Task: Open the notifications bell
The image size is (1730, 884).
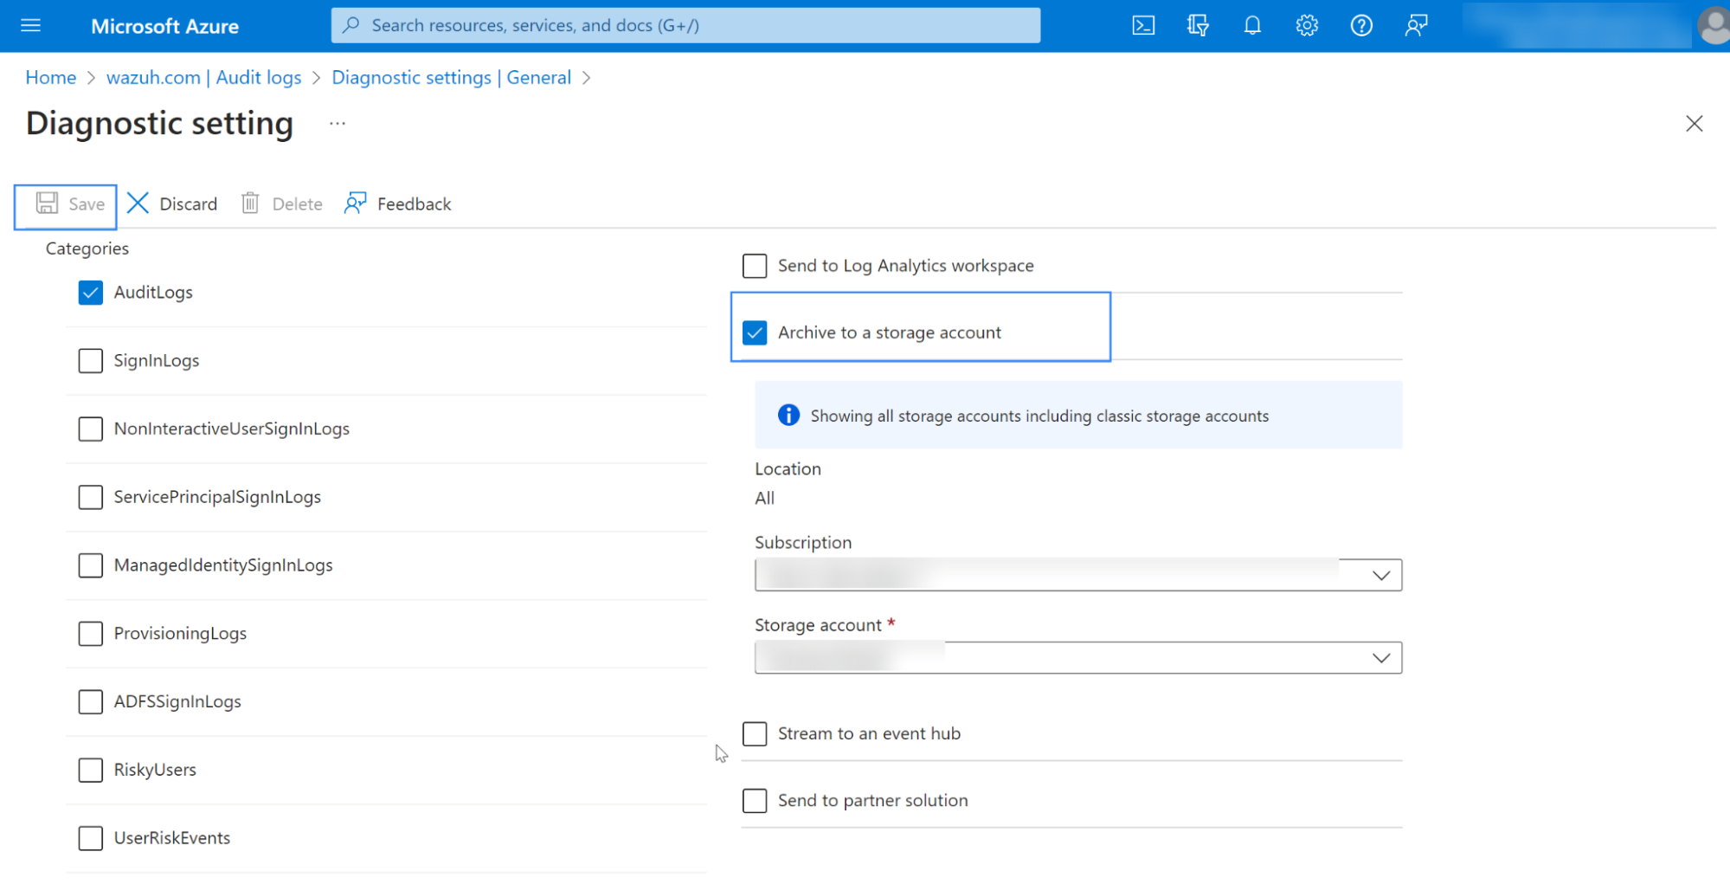Action: click(1252, 26)
